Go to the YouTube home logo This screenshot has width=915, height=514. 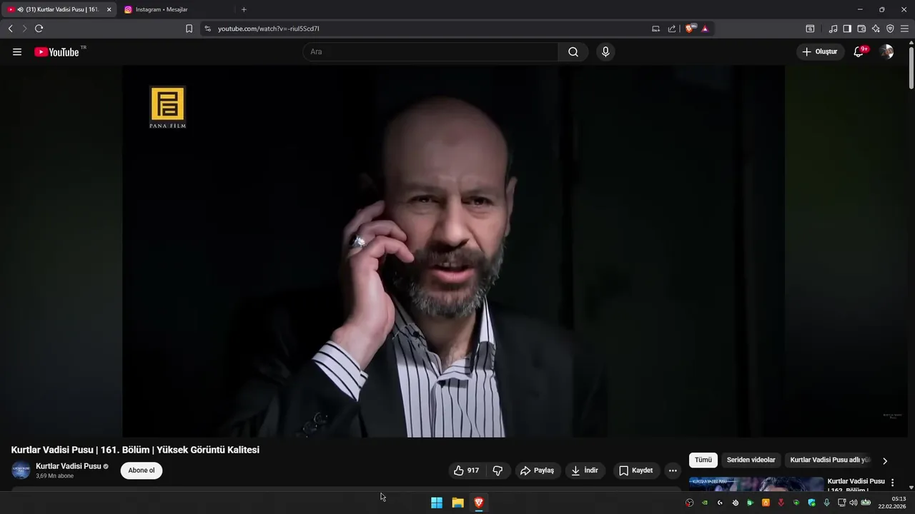[56, 52]
